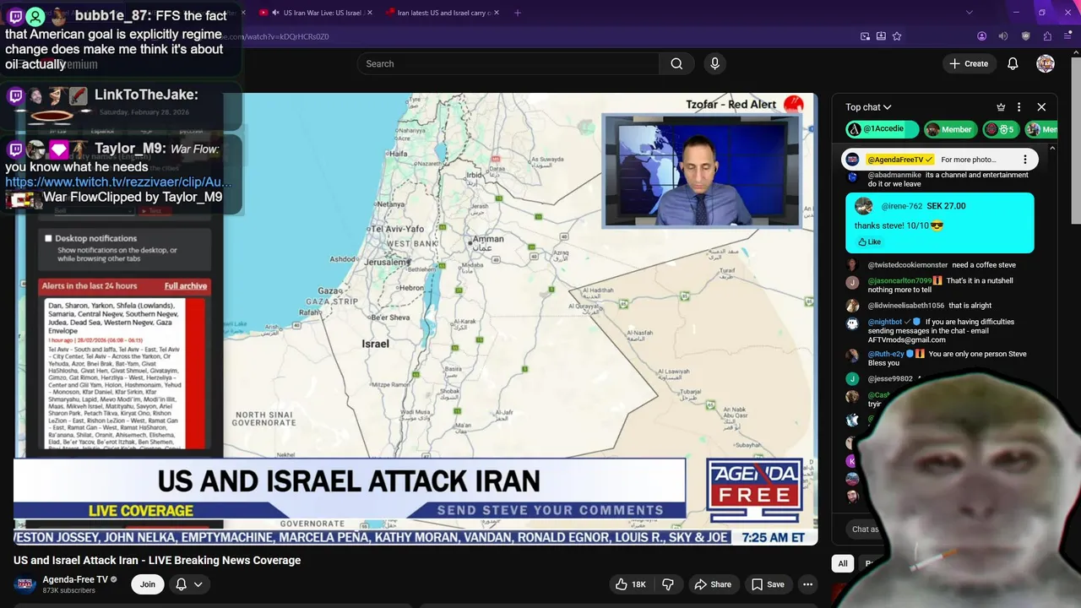Save the video to a playlist
1081x608 pixels.
click(x=768, y=584)
